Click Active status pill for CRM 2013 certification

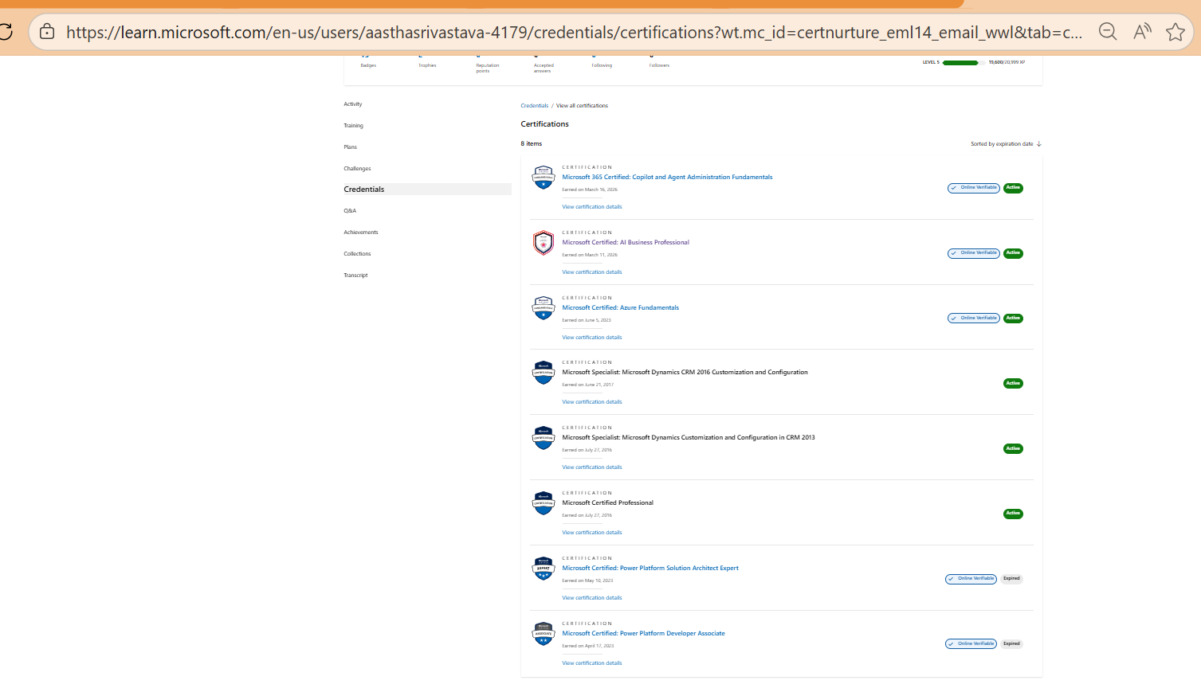(1013, 448)
